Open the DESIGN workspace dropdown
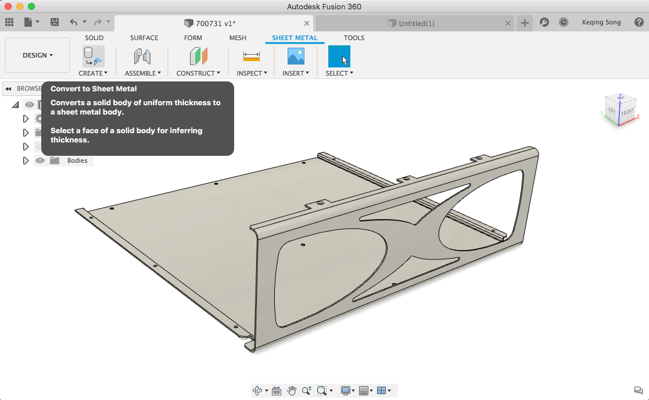 coord(38,55)
